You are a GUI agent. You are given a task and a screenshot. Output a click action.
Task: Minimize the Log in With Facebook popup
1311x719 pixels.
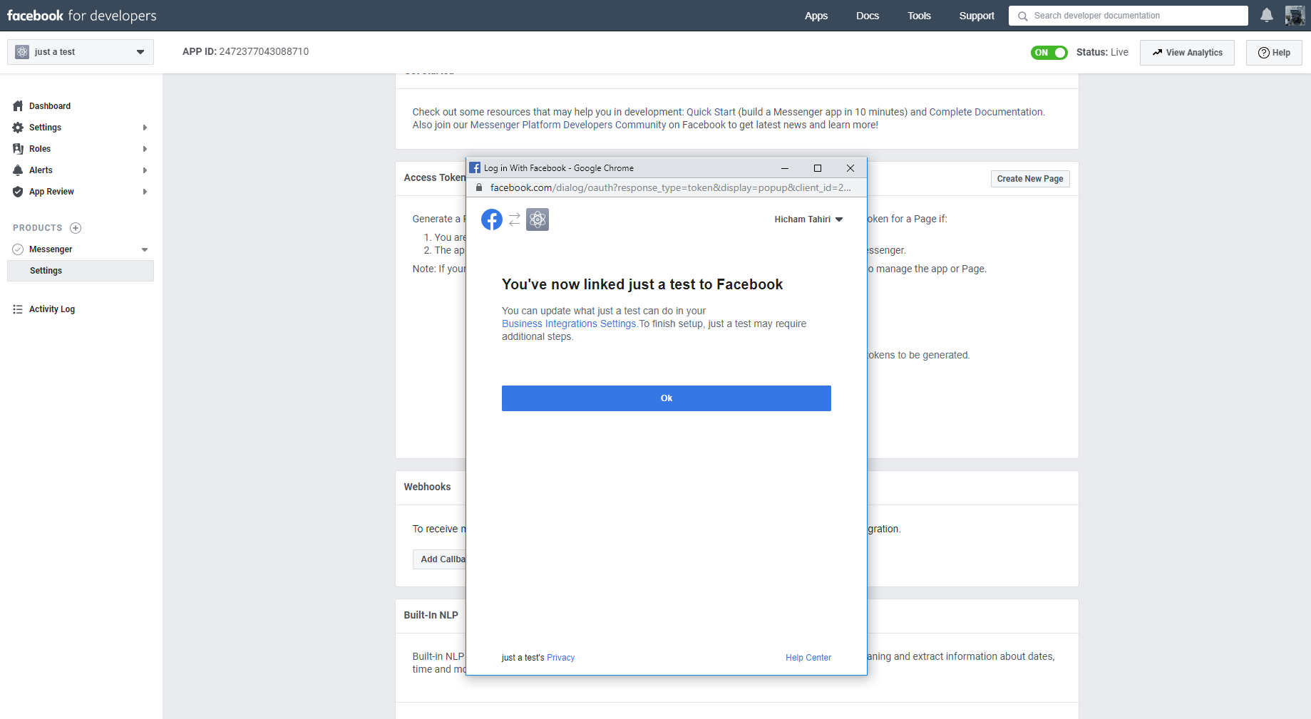point(785,168)
